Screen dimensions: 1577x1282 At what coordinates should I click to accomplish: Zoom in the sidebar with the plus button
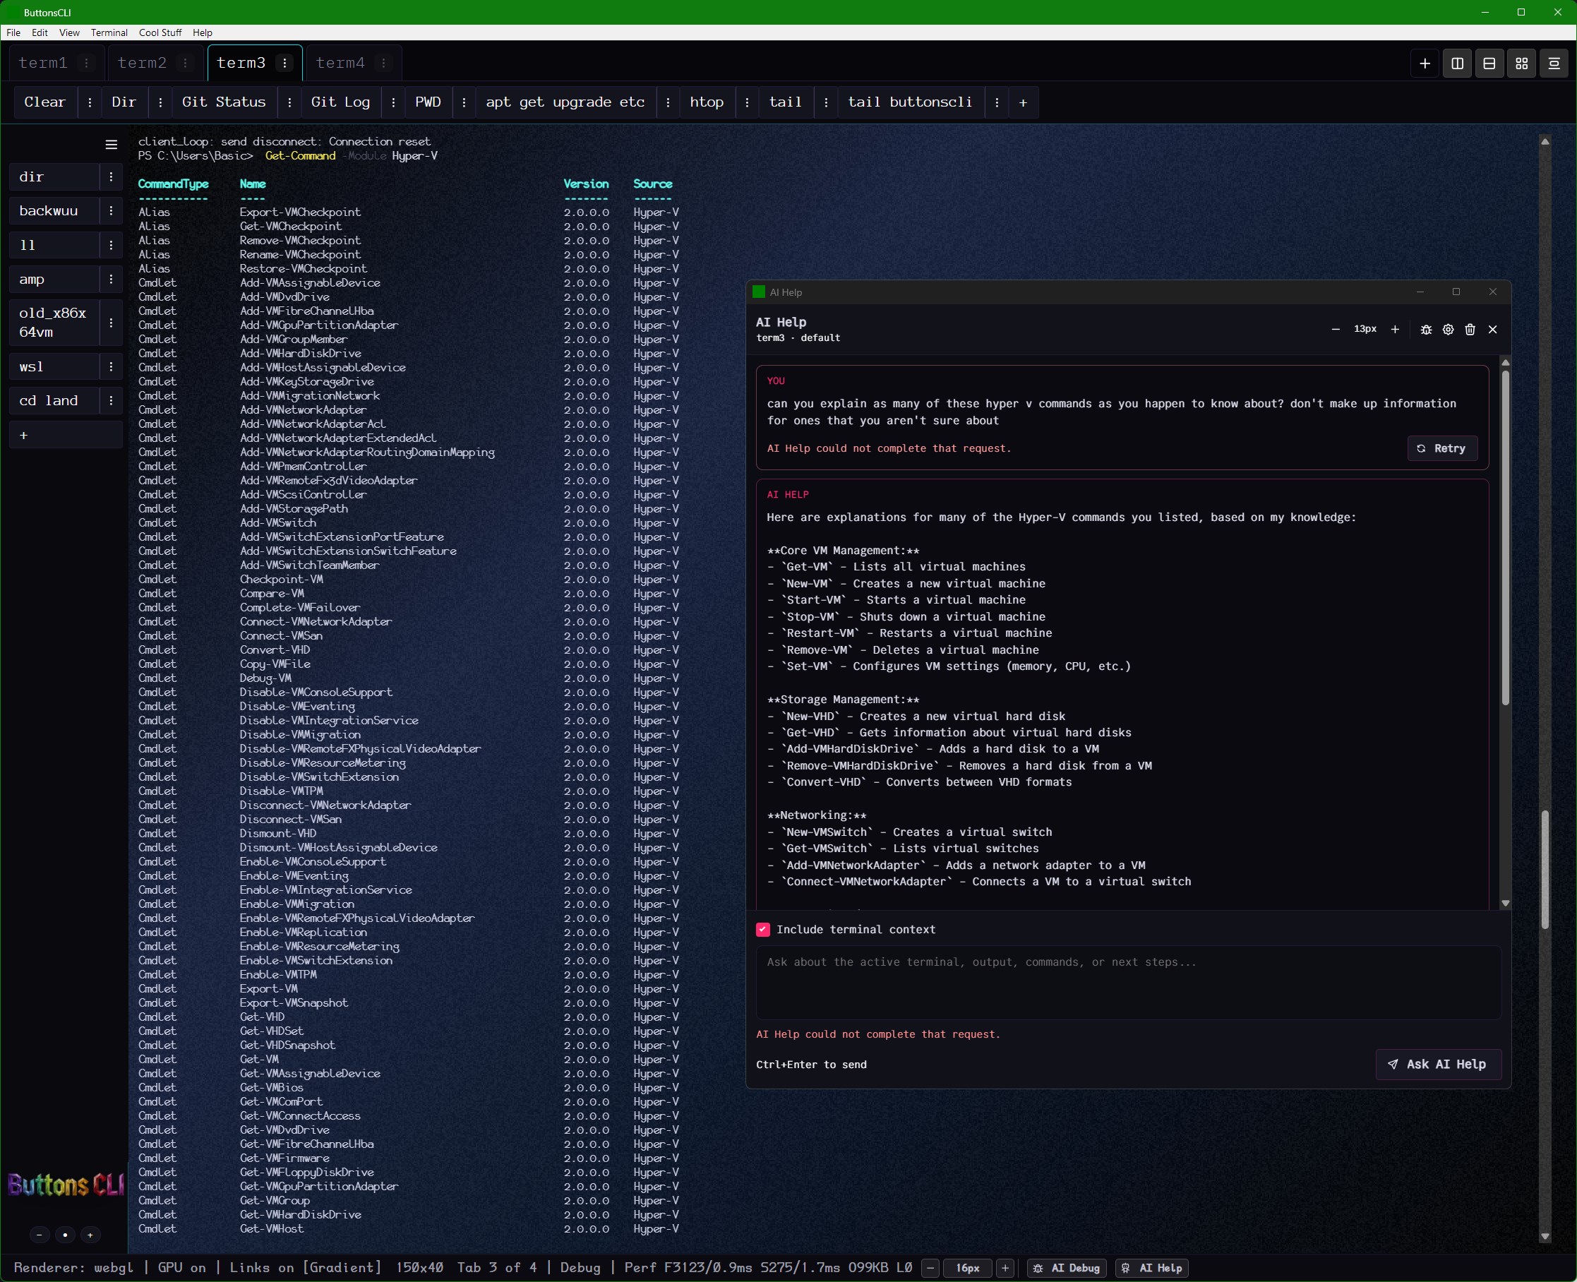click(x=90, y=1234)
